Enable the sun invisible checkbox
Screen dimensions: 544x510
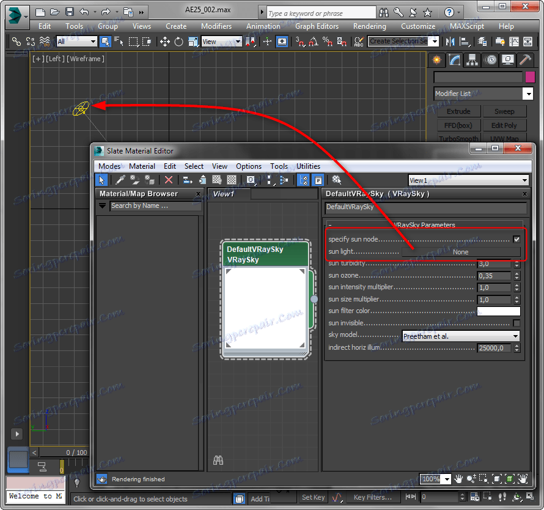pyautogui.click(x=516, y=323)
